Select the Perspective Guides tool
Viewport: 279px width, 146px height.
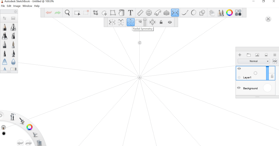coord(166,13)
